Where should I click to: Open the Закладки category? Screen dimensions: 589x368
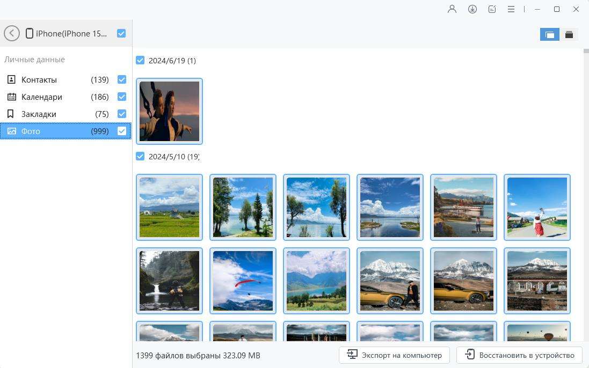66,114
